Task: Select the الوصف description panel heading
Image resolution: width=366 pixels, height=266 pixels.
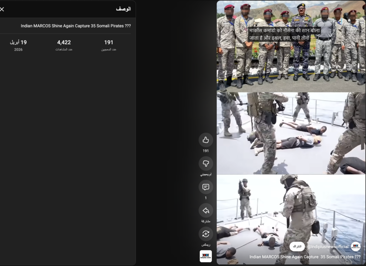Action: [x=123, y=9]
